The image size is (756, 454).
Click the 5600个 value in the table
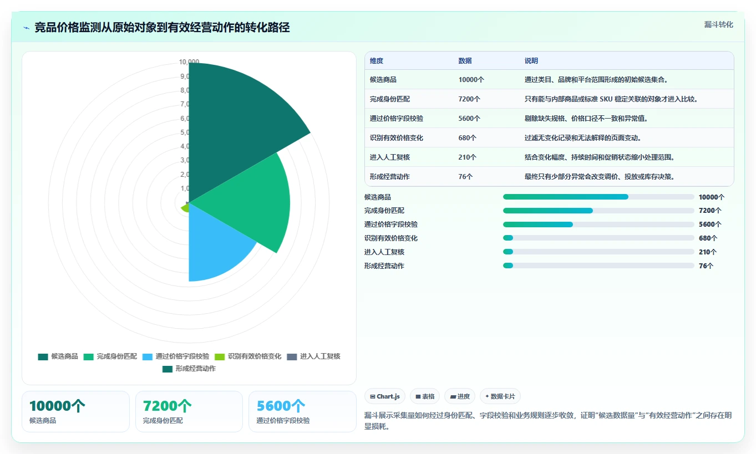469,119
